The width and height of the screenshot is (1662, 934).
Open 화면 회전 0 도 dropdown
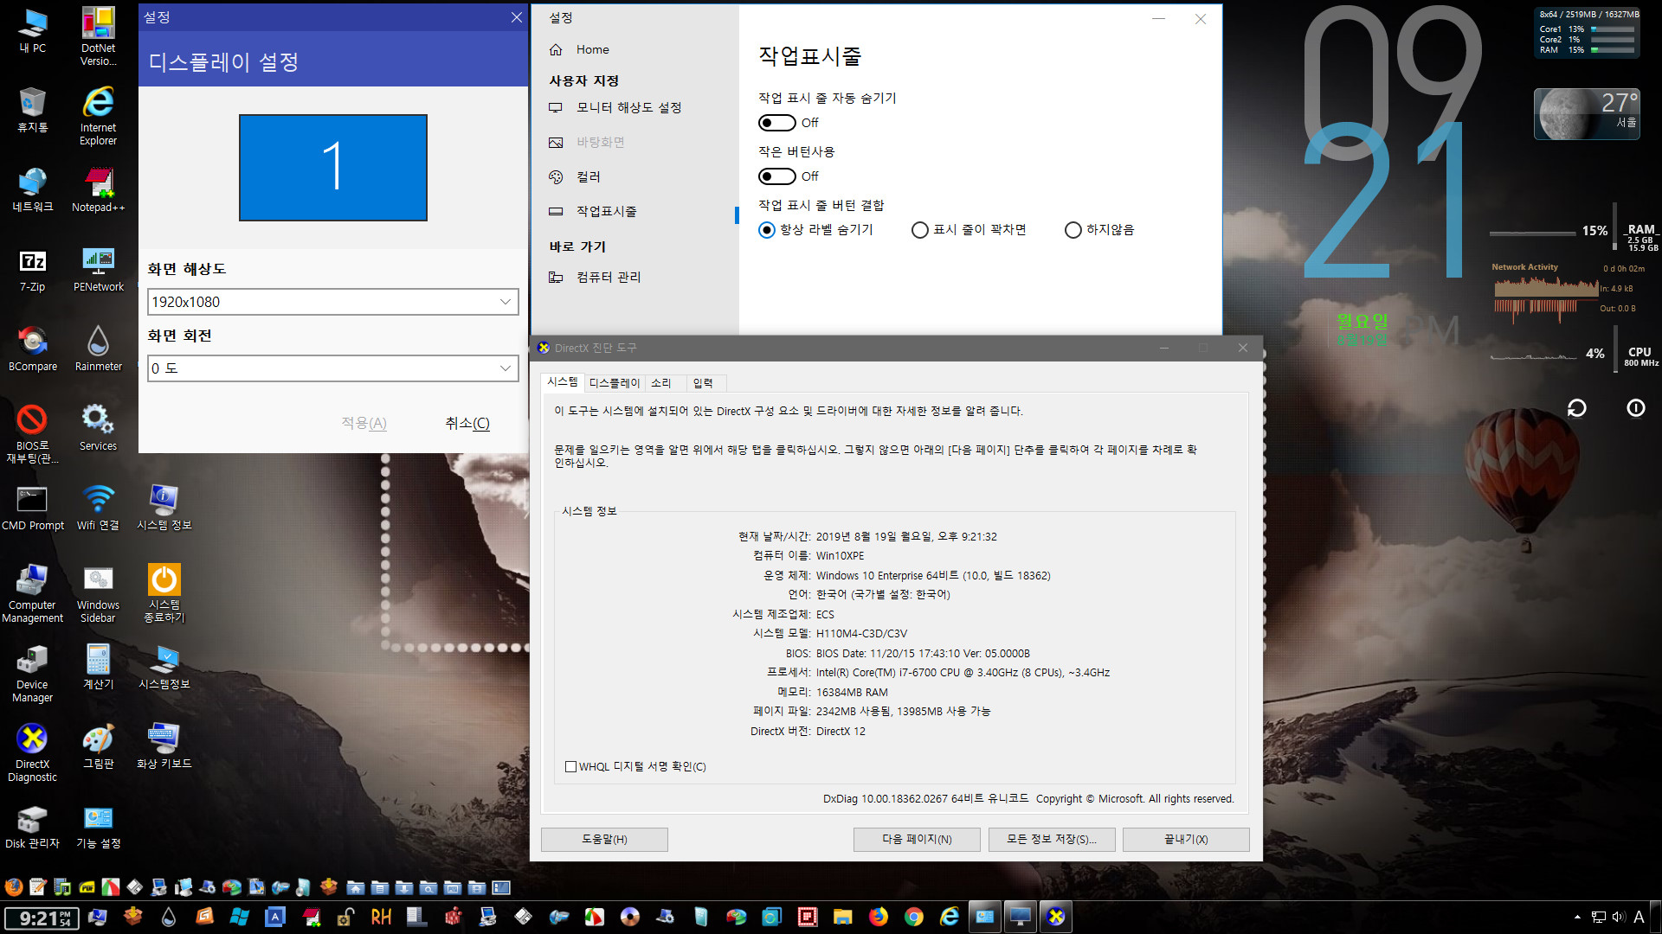coord(333,368)
